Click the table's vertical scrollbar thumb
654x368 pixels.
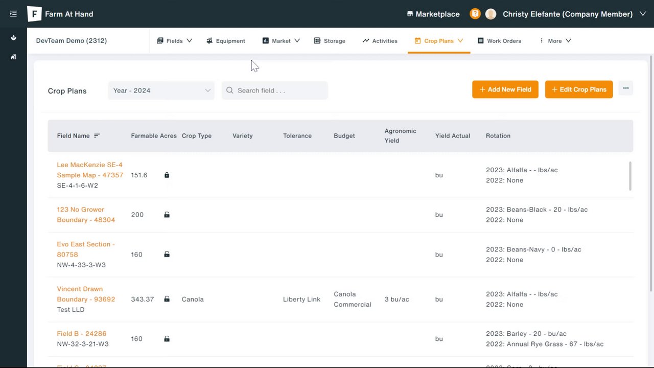pos(630,175)
